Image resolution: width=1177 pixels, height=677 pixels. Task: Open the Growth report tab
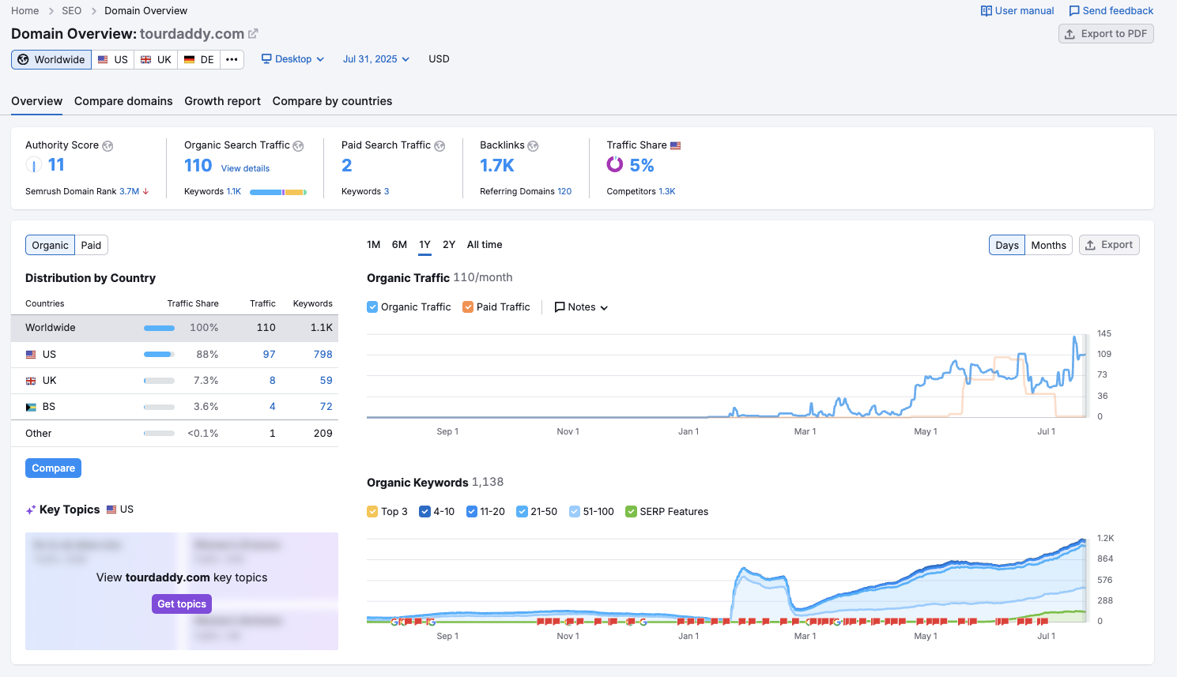[x=222, y=101]
